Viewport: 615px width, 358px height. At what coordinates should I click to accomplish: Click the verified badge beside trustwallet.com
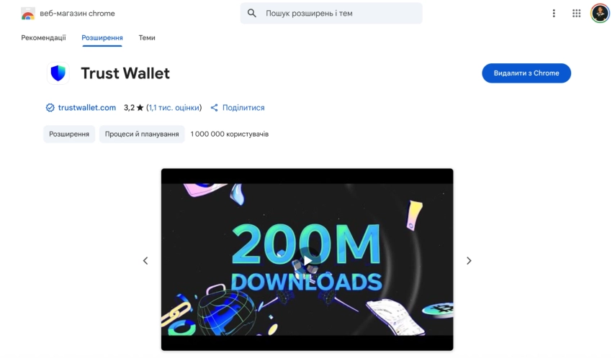(x=50, y=108)
